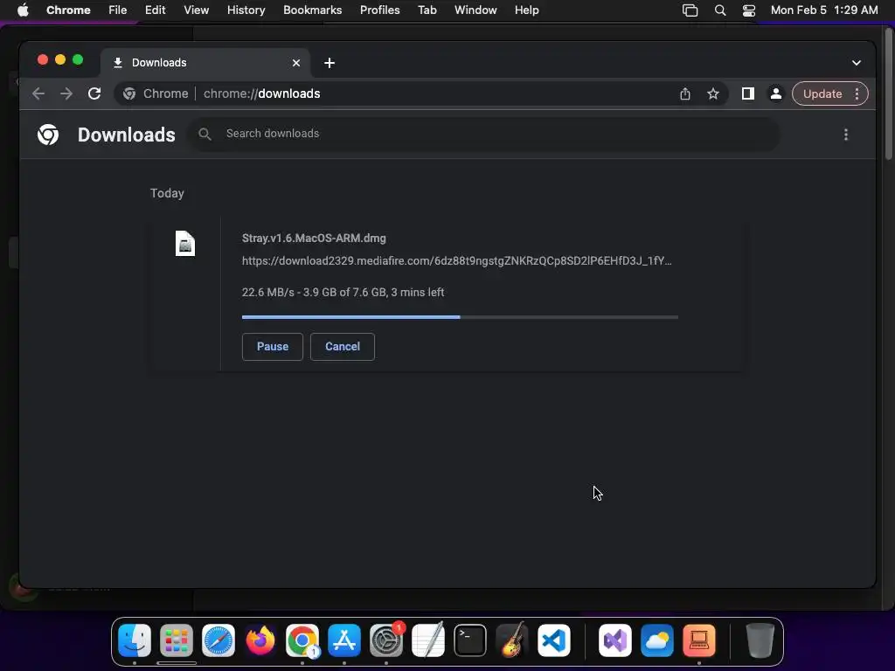Open the Downloads page more actions menu
The width and height of the screenshot is (895, 671).
pos(846,135)
